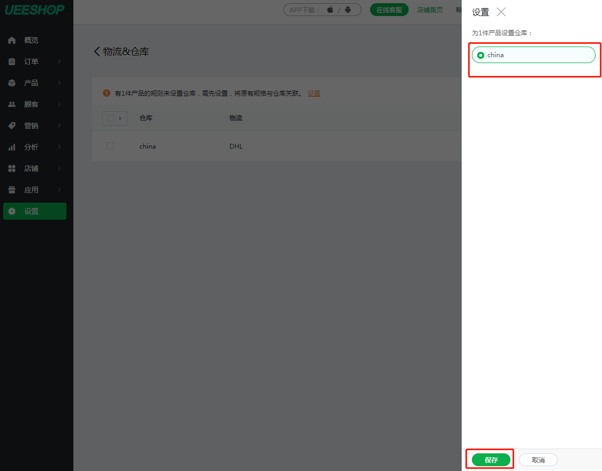Click the home icon beside 概览
Image resolution: width=602 pixels, height=471 pixels.
click(x=12, y=40)
